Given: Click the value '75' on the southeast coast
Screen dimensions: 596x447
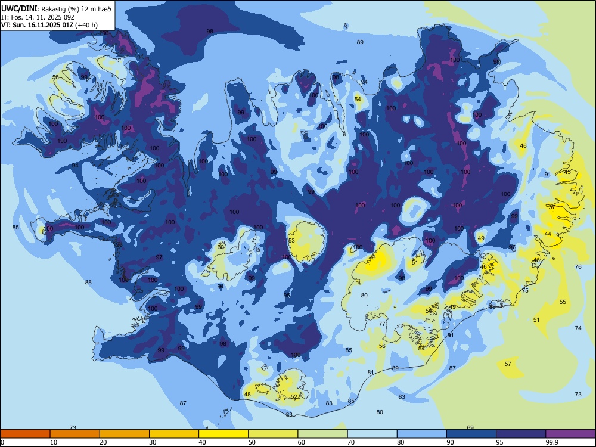Looking at the screenshot, I should [525, 290].
